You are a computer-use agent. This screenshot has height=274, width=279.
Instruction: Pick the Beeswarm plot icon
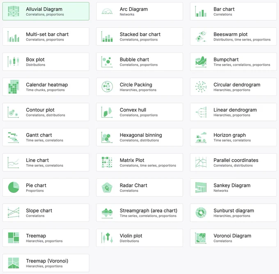pyautogui.click(x=201, y=37)
